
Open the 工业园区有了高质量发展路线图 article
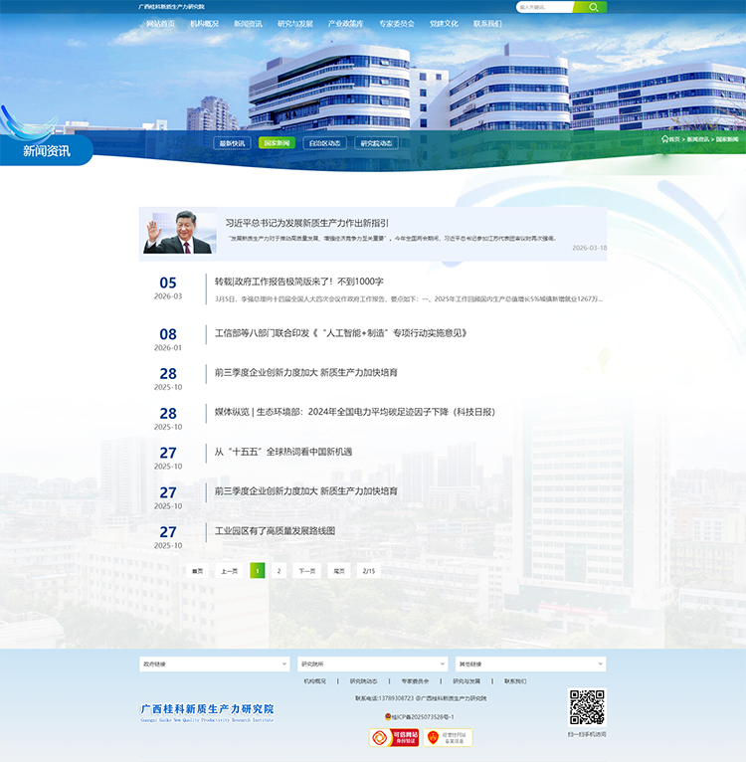[x=275, y=530]
